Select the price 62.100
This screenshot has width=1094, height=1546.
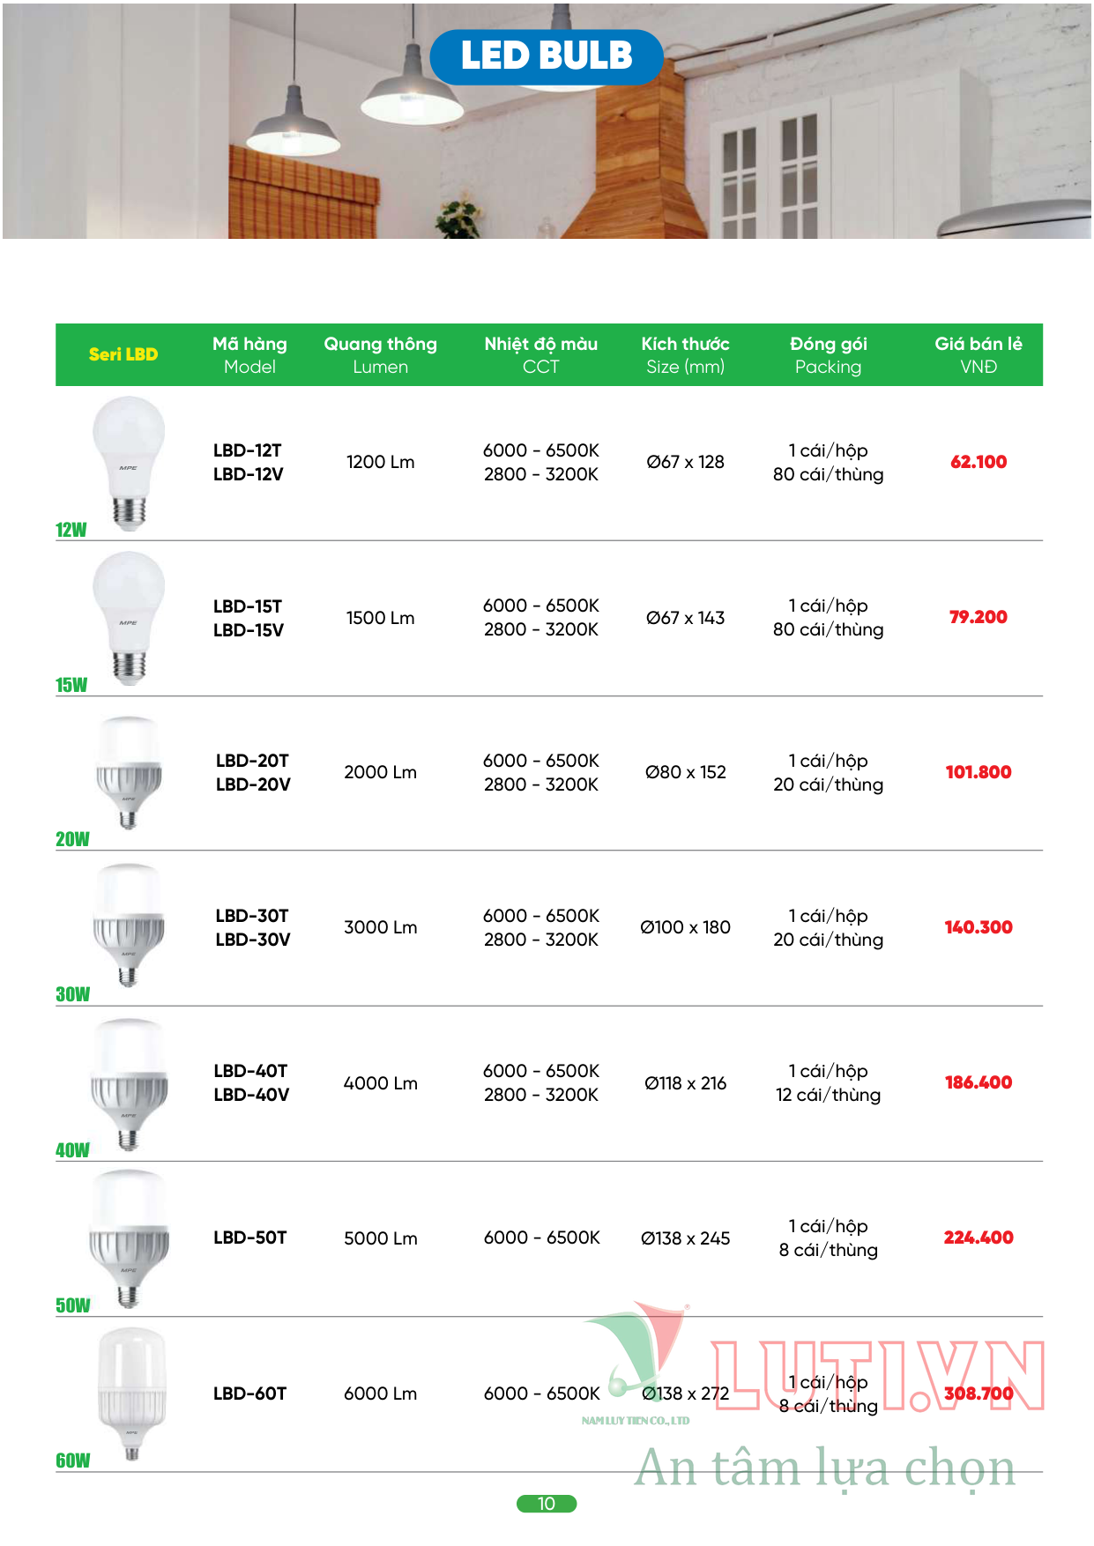[x=979, y=462]
